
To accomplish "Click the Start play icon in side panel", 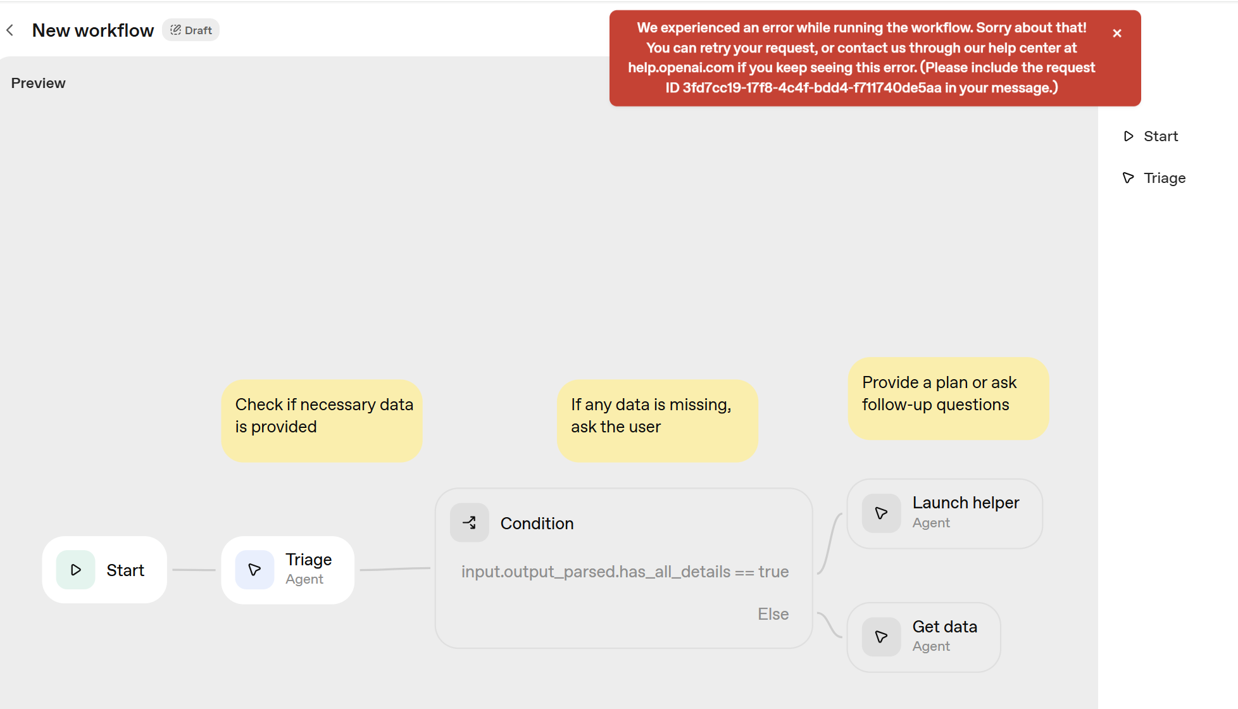I will pos(1129,136).
